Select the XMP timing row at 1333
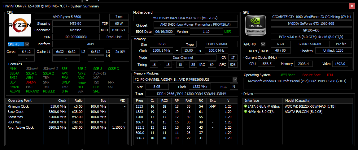The image size is (358, 150). 186,106
